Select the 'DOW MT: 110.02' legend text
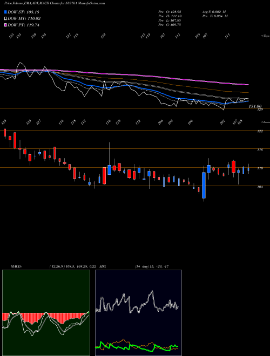This screenshot has width=270, height=356. click(24, 19)
